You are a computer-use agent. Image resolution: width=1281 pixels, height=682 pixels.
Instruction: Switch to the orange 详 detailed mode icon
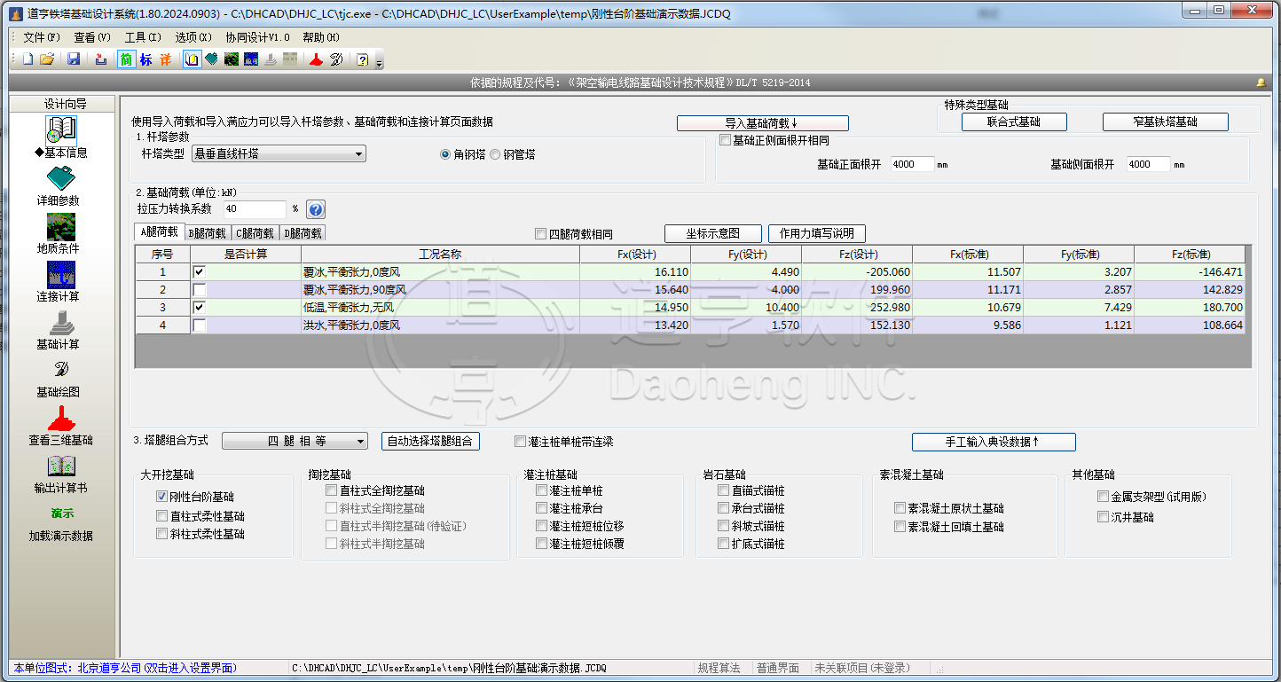(165, 59)
